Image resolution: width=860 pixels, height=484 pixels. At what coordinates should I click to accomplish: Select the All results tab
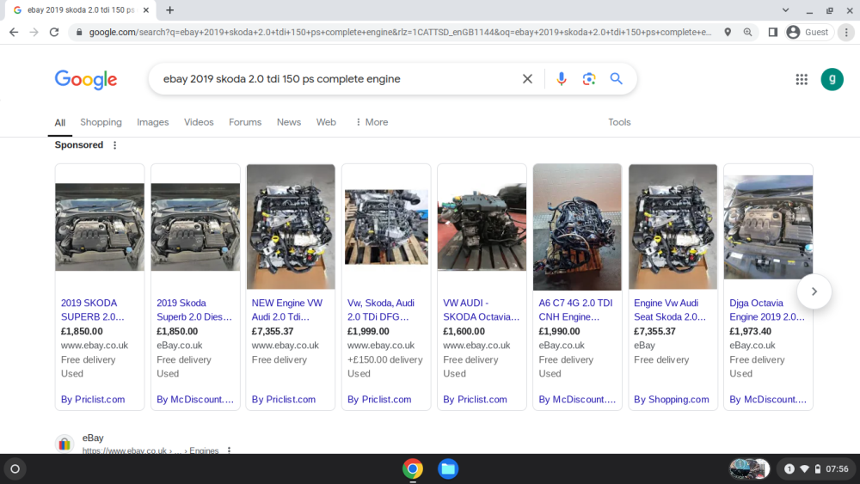pos(60,123)
